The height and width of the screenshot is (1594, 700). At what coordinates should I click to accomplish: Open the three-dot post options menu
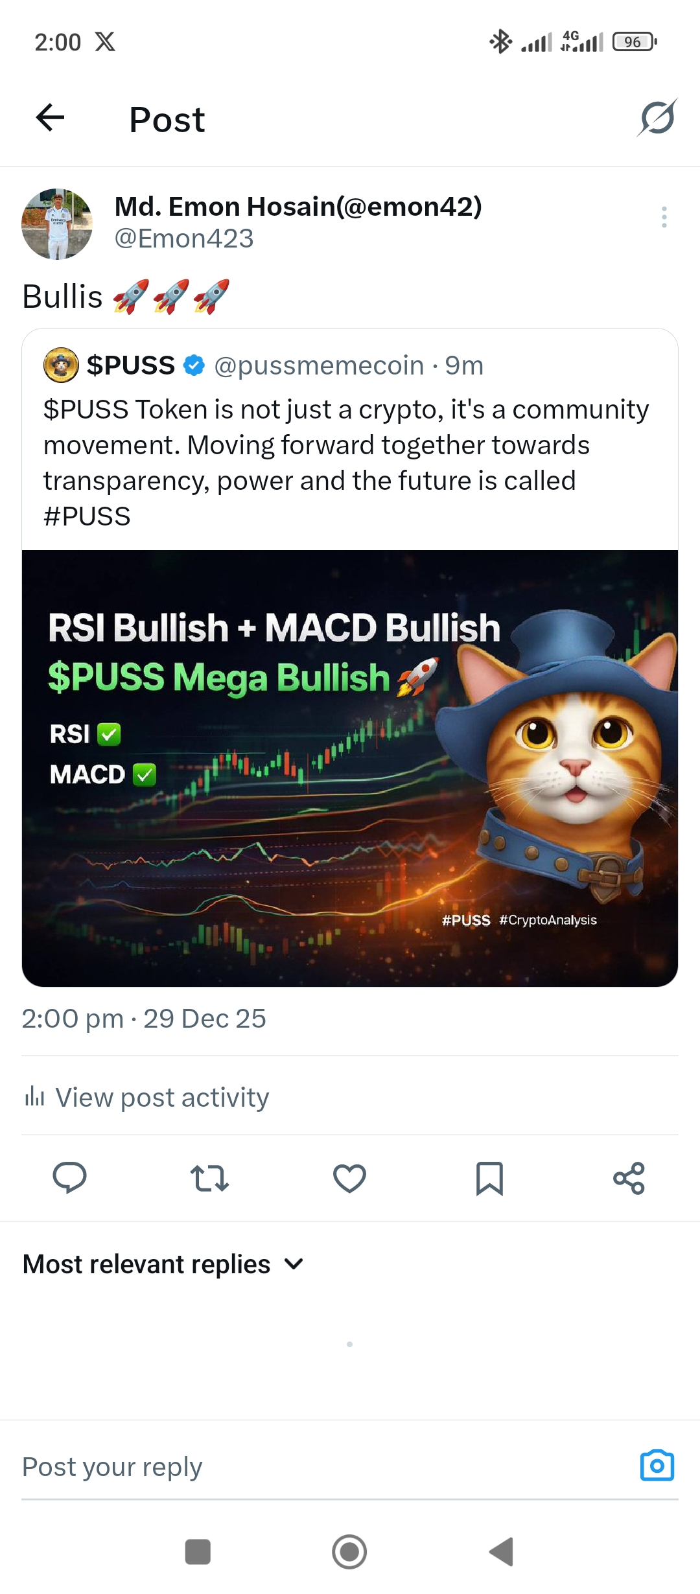click(x=664, y=217)
